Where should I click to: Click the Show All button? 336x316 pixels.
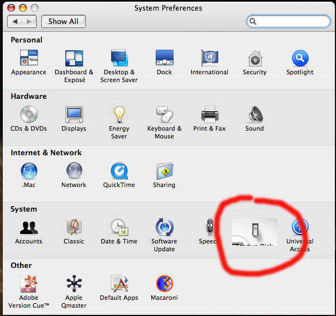click(x=64, y=21)
